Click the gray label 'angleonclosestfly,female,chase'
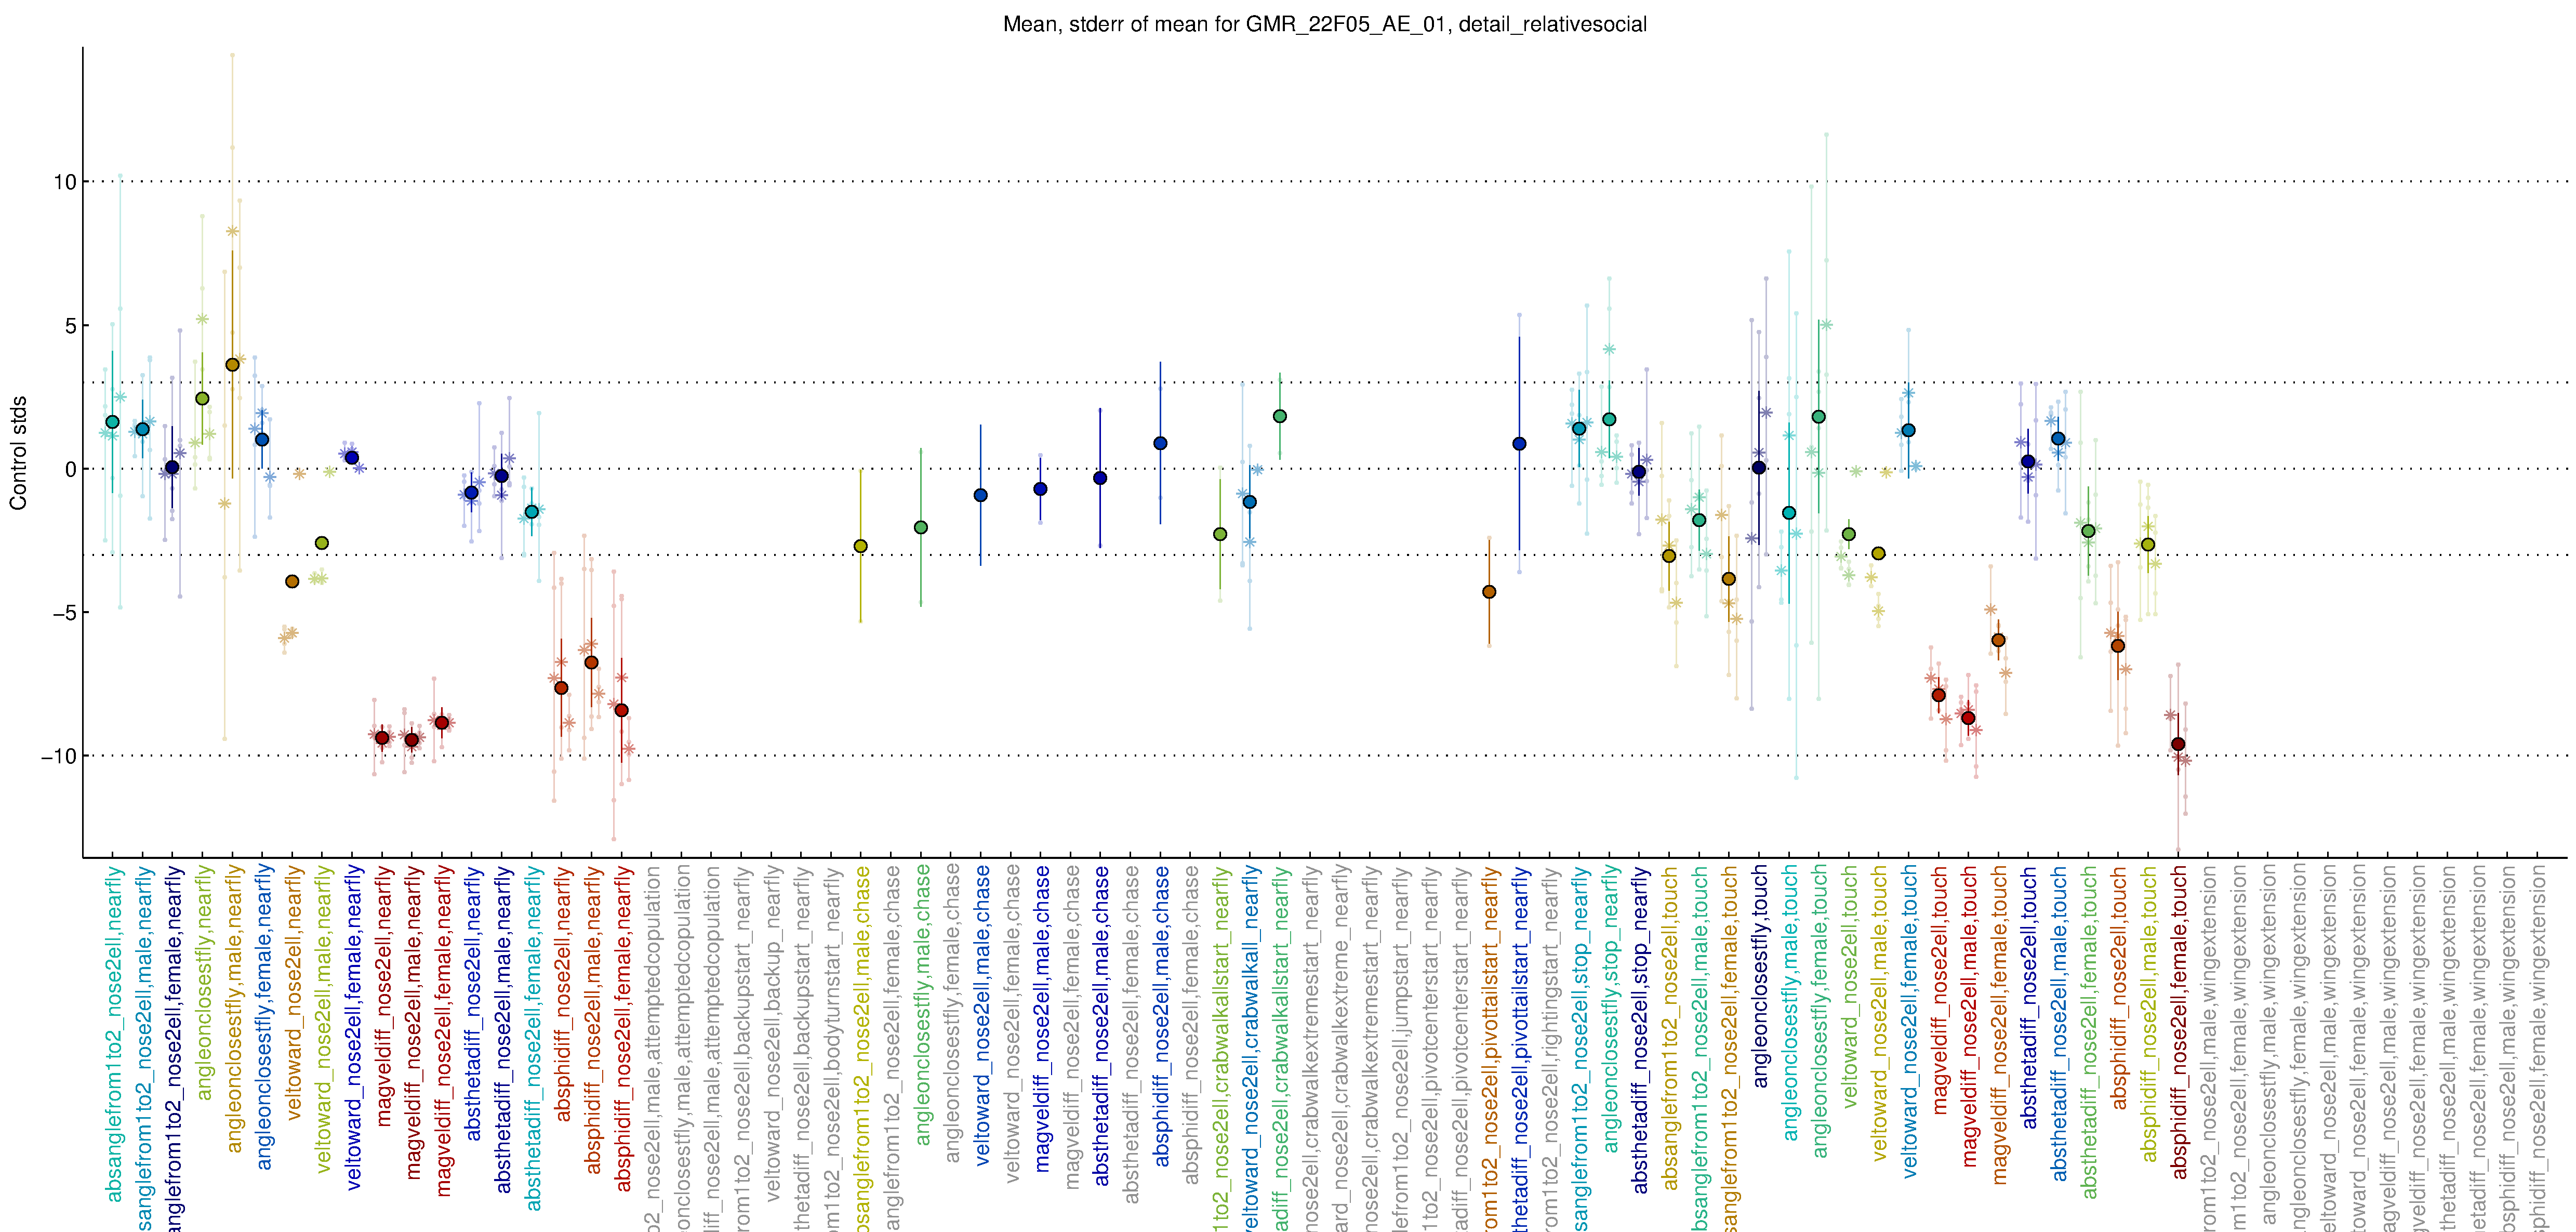2576x1232 pixels. 952,1014
